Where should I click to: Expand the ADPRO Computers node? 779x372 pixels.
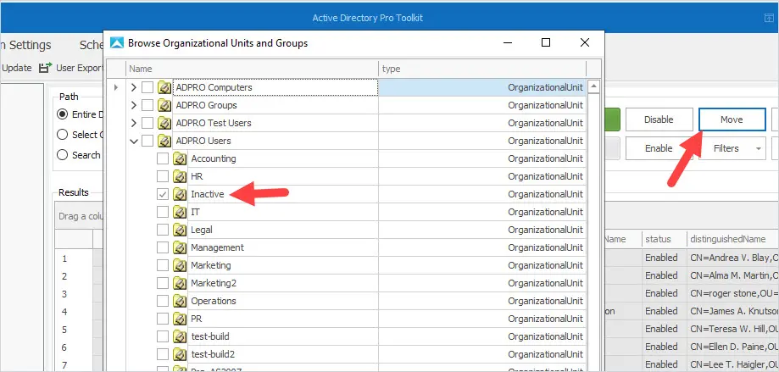[x=133, y=87]
